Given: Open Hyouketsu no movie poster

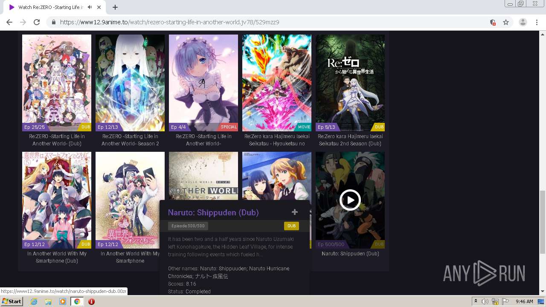Looking at the screenshot, I should pos(277,83).
